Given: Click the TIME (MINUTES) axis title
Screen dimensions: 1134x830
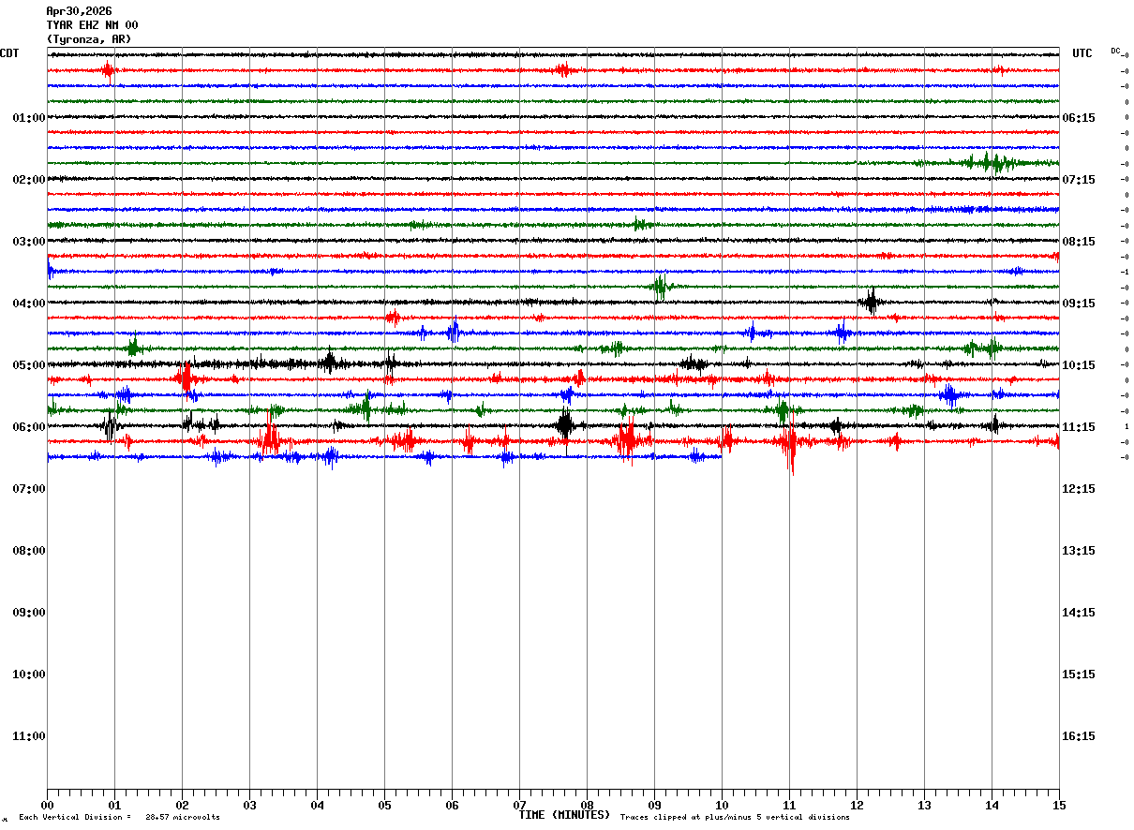Looking at the screenshot, I should 564,815.
